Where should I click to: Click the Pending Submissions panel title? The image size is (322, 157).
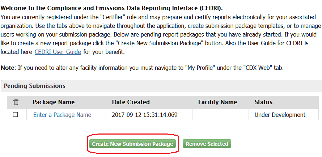[x=35, y=86]
